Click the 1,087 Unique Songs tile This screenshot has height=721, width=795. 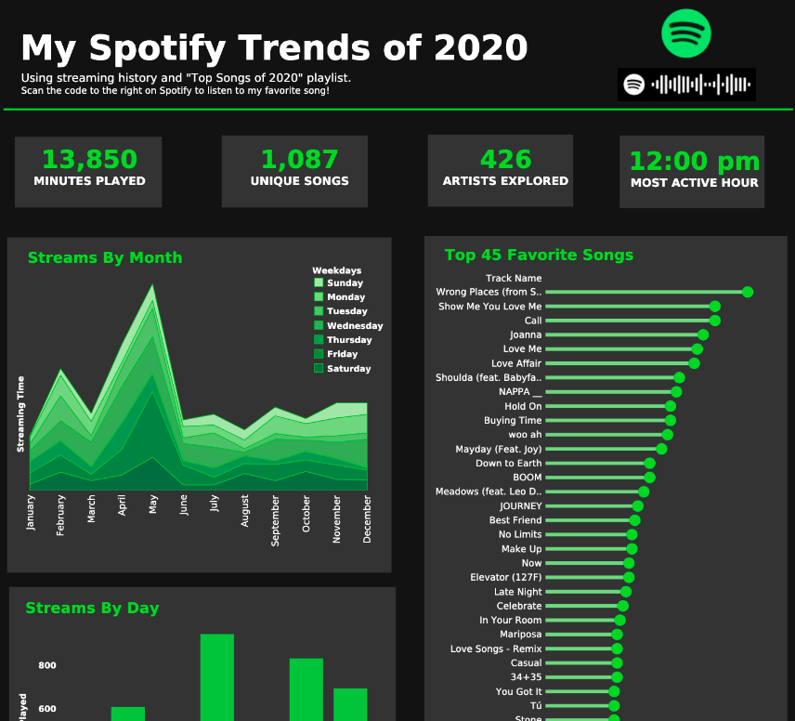click(x=294, y=171)
